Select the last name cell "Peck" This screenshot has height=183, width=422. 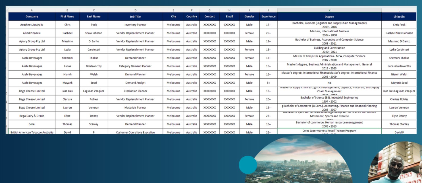point(94,25)
